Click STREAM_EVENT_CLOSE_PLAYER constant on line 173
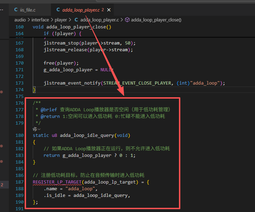This screenshot has height=212, width=255. point(137,83)
